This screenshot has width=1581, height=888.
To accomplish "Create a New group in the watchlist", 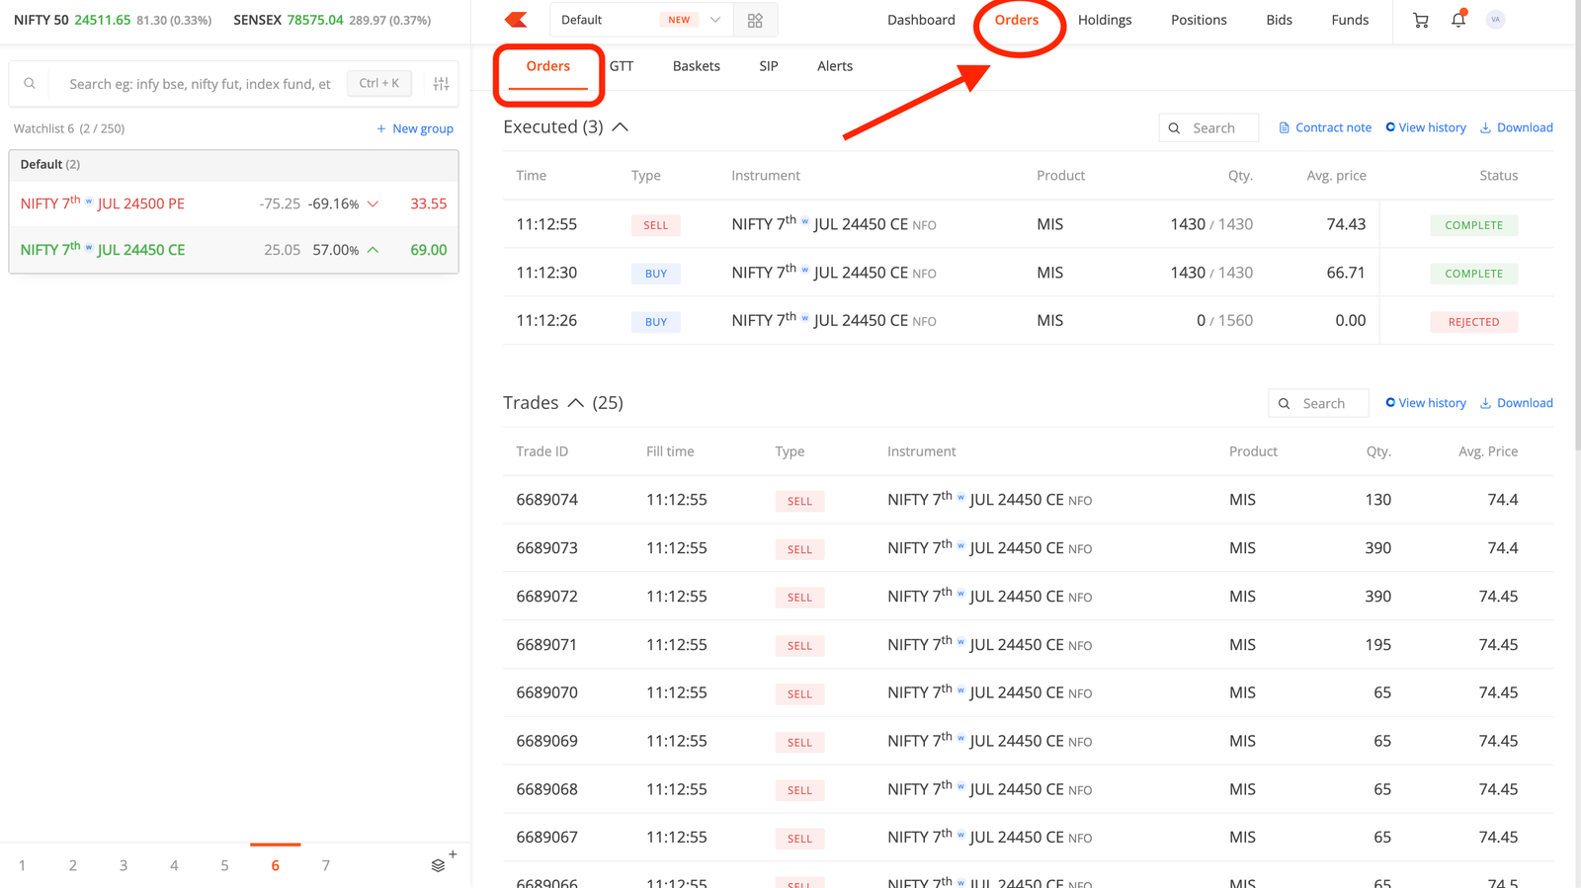I will click(x=415, y=128).
